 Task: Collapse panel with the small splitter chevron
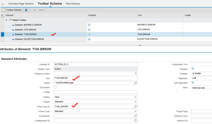140,45
